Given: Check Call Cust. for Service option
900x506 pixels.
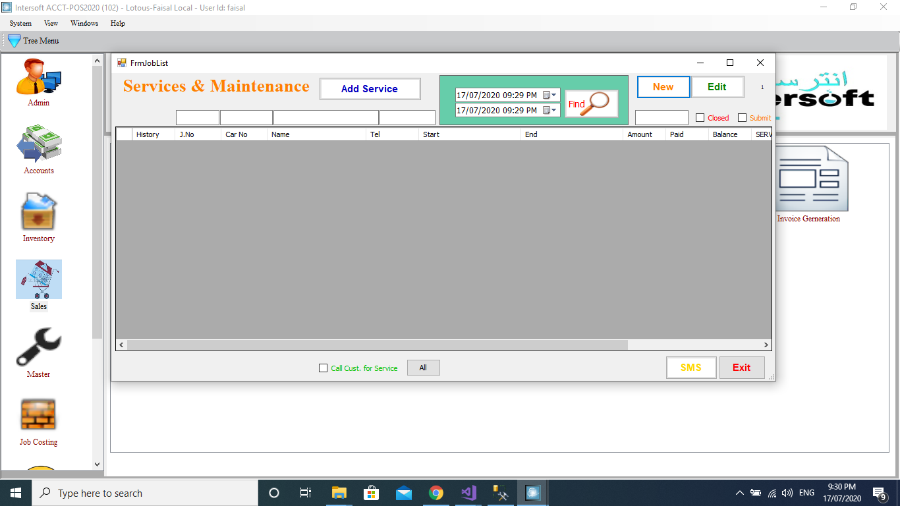Looking at the screenshot, I should point(323,368).
